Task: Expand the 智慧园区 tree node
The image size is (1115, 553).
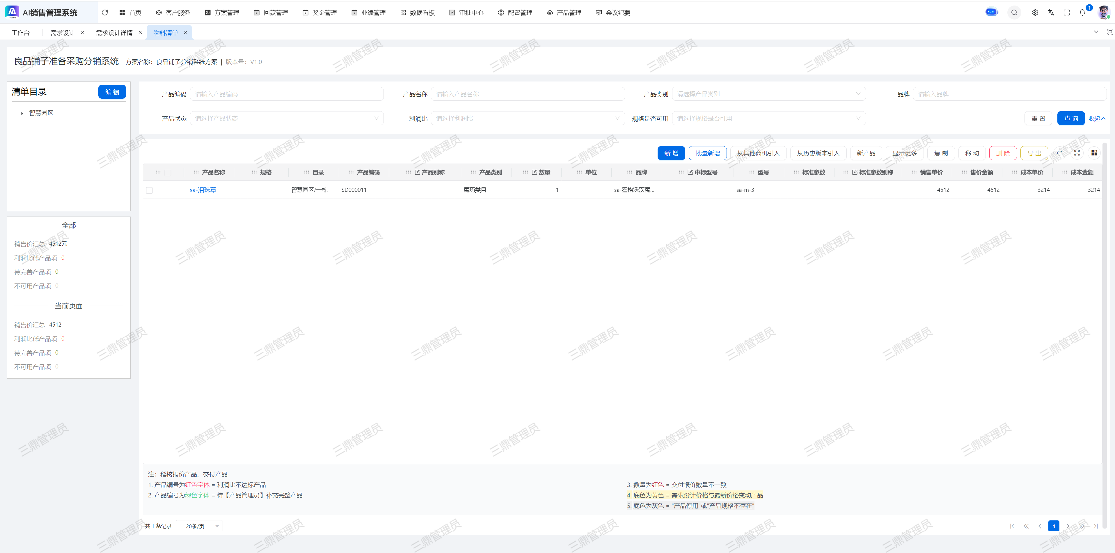Action: pyautogui.click(x=22, y=114)
